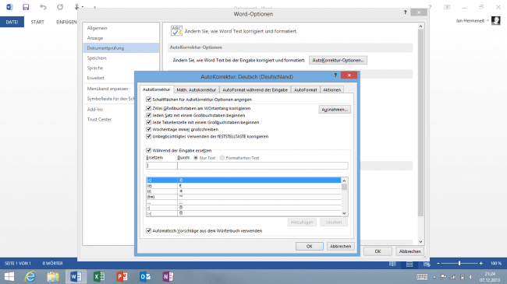Open Trust Center options category

[x=99, y=119]
